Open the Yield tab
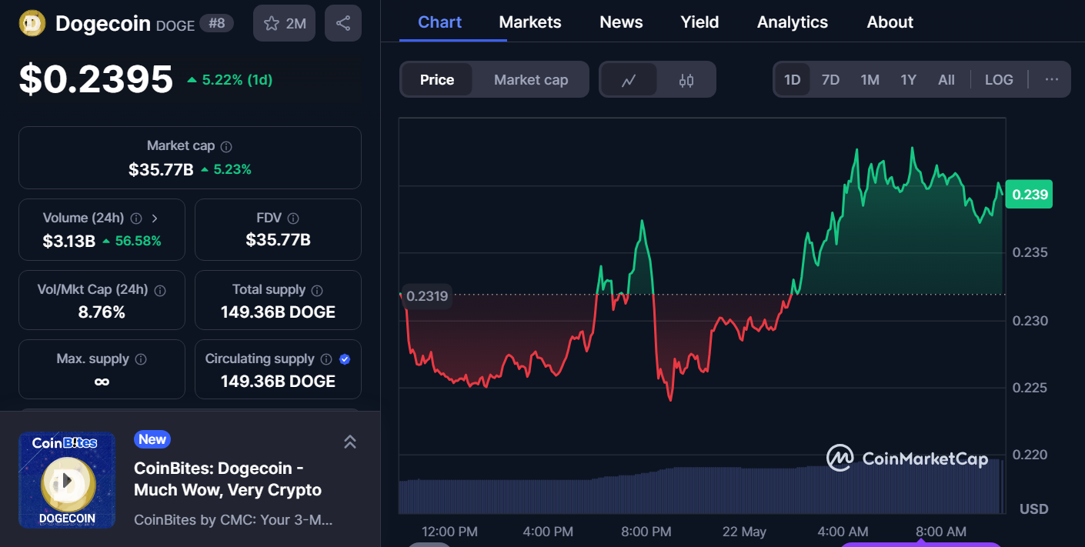The width and height of the screenshot is (1085, 547). point(699,22)
